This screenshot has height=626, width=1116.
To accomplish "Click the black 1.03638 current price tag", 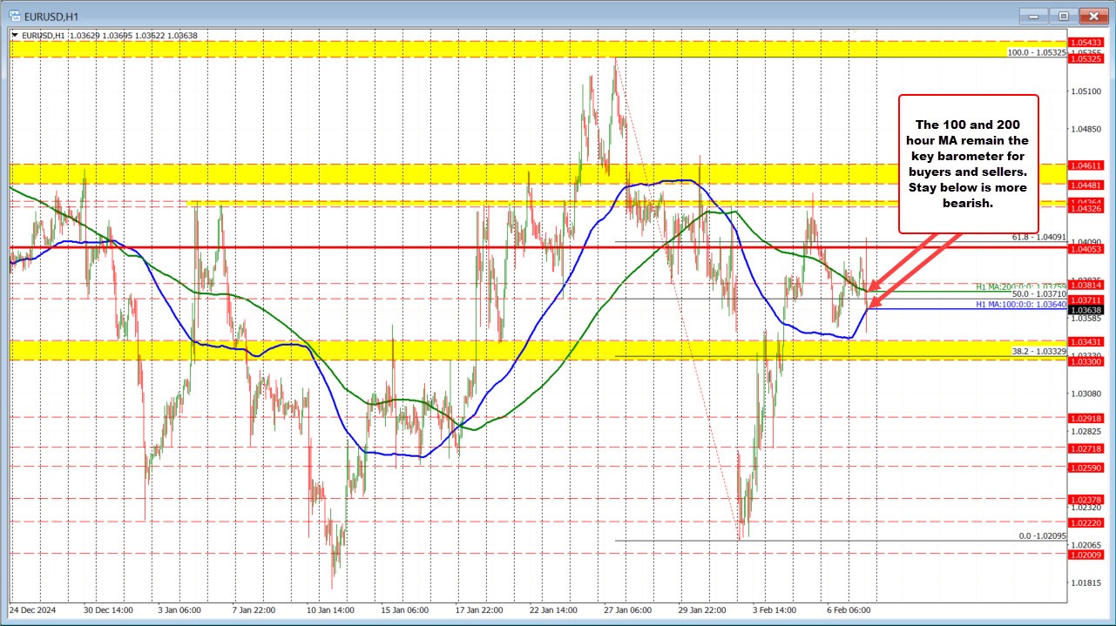I will pos(1087,309).
